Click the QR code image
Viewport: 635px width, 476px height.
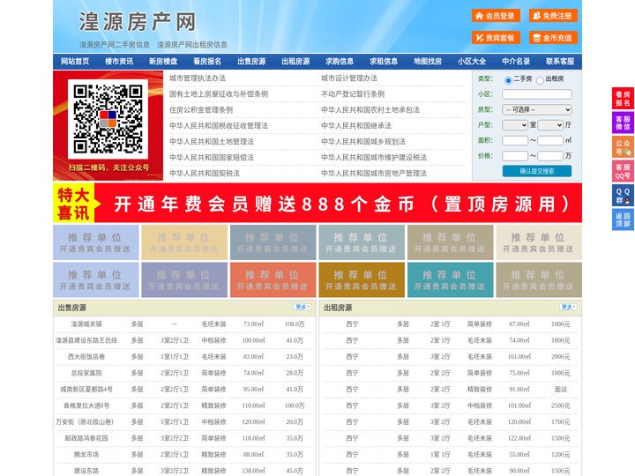[x=108, y=119]
